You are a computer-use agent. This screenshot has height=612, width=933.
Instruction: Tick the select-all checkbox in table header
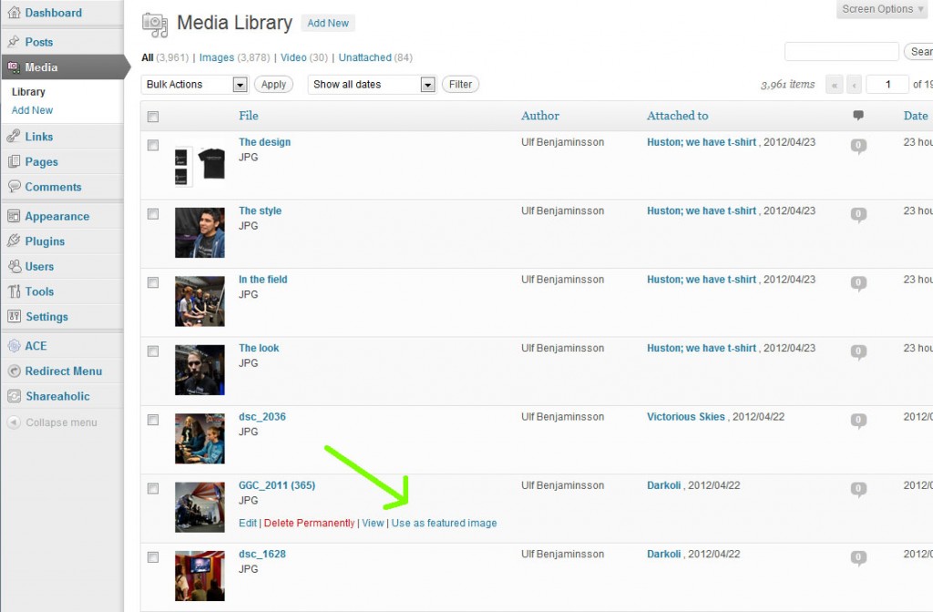tap(153, 117)
